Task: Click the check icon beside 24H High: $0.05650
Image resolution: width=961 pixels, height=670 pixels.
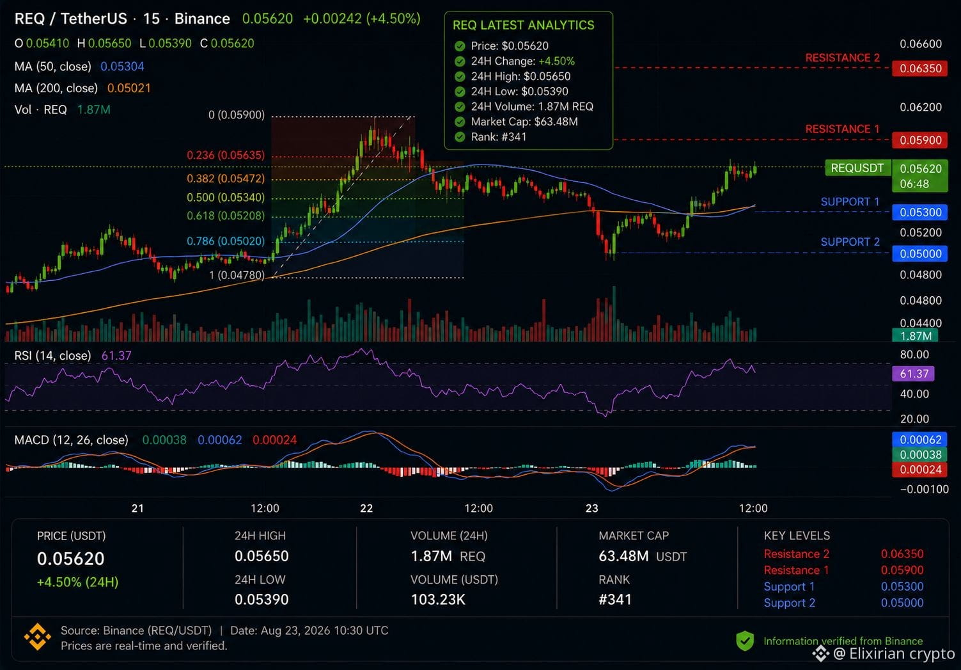Action: coord(459,76)
